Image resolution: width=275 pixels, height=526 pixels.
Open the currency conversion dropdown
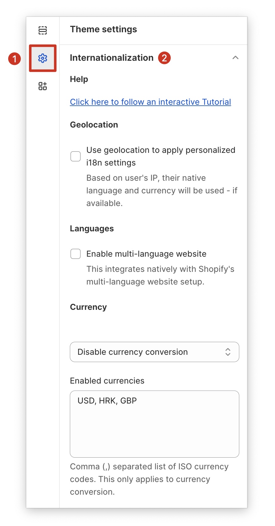point(154,352)
